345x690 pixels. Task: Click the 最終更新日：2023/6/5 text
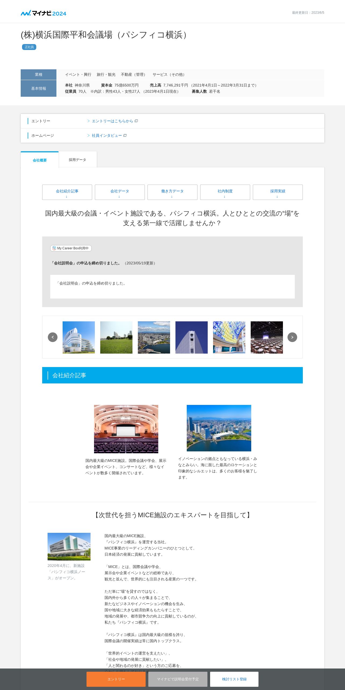pos(308,13)
